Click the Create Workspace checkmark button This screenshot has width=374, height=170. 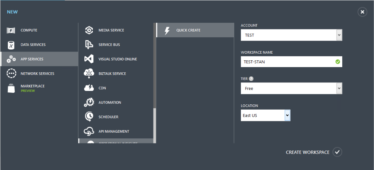pyautogui.click(x=337, y=152)
